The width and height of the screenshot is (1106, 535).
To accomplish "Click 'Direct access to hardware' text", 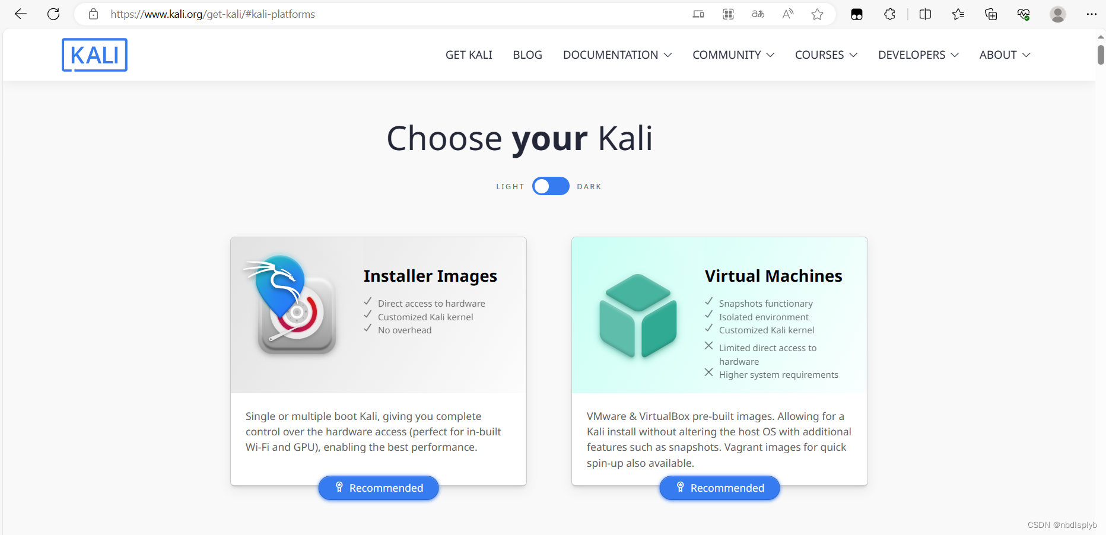I will (431, 303).
